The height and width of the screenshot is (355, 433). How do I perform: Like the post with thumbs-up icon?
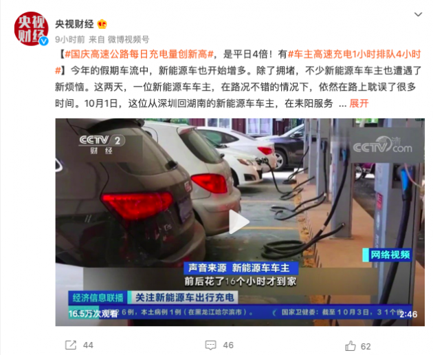[x=351, y=345]
